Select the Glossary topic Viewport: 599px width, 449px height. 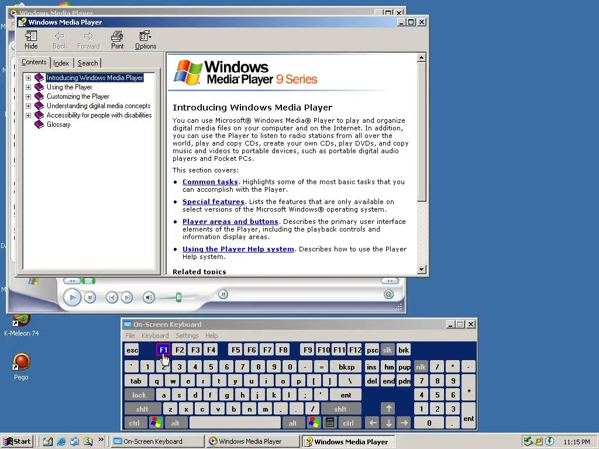coord(58,125)
